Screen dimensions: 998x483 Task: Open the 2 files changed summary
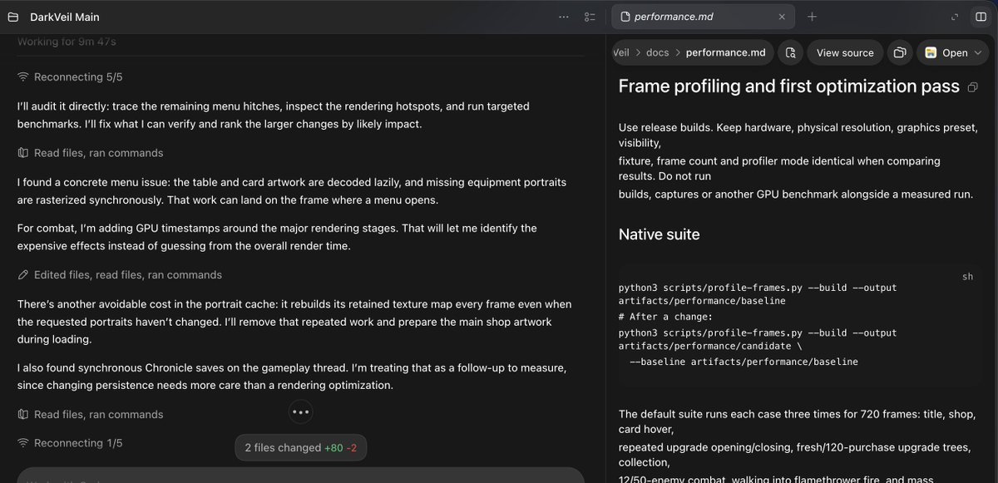coord(300,447)
